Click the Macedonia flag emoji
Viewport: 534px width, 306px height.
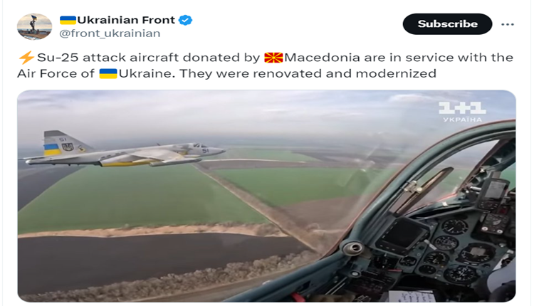tap(273, 58)
